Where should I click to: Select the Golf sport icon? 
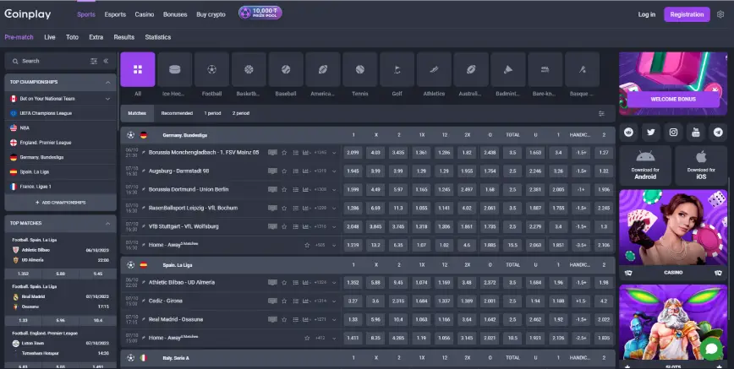coord(397,70)
